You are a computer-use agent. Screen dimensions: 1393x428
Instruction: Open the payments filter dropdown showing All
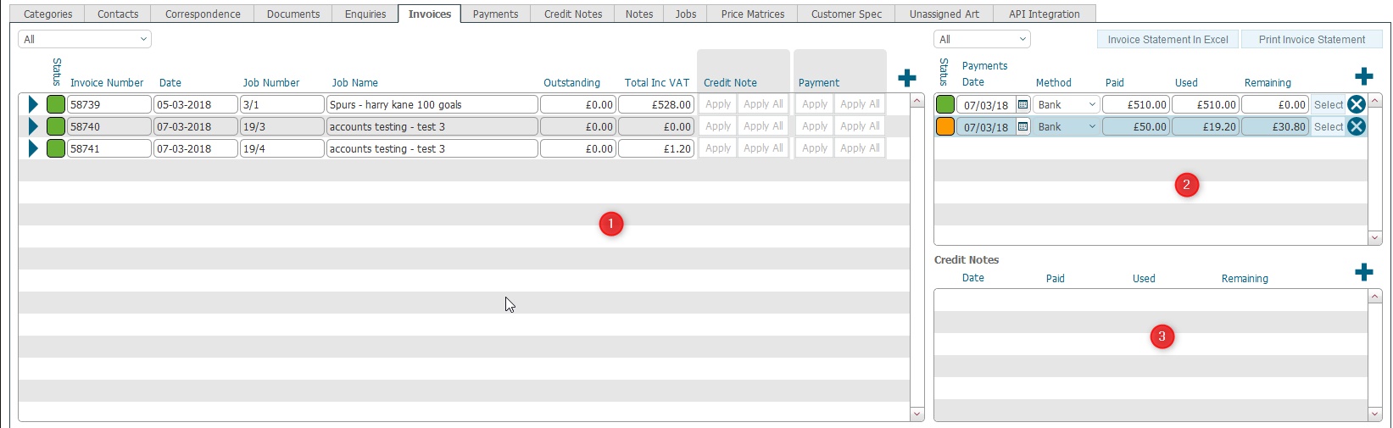coord(982,39)
